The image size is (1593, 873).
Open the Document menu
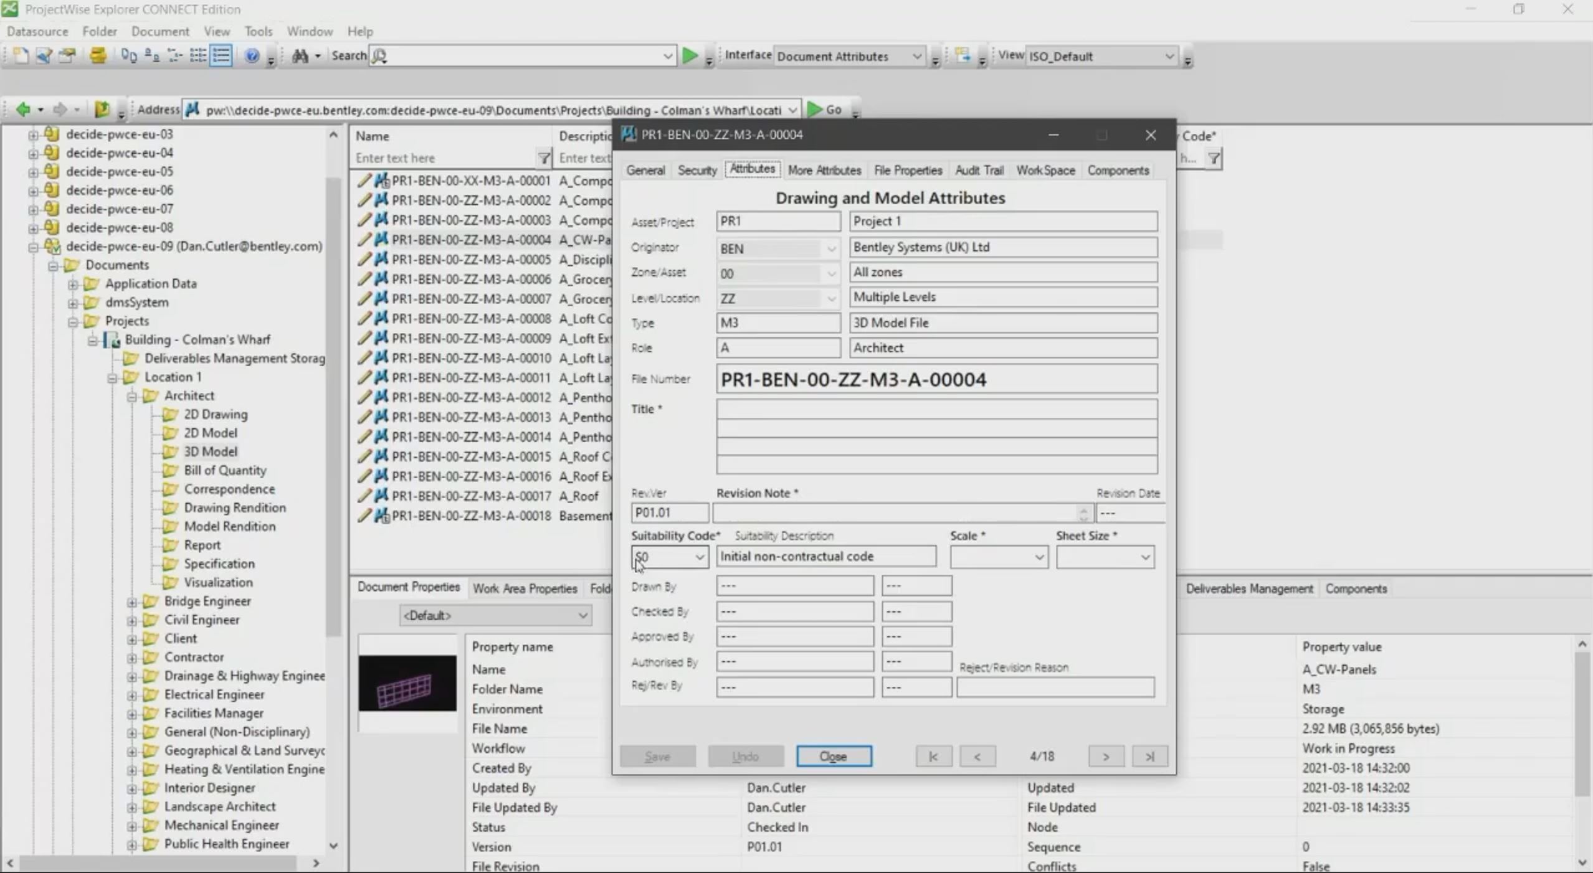[160, 31]
